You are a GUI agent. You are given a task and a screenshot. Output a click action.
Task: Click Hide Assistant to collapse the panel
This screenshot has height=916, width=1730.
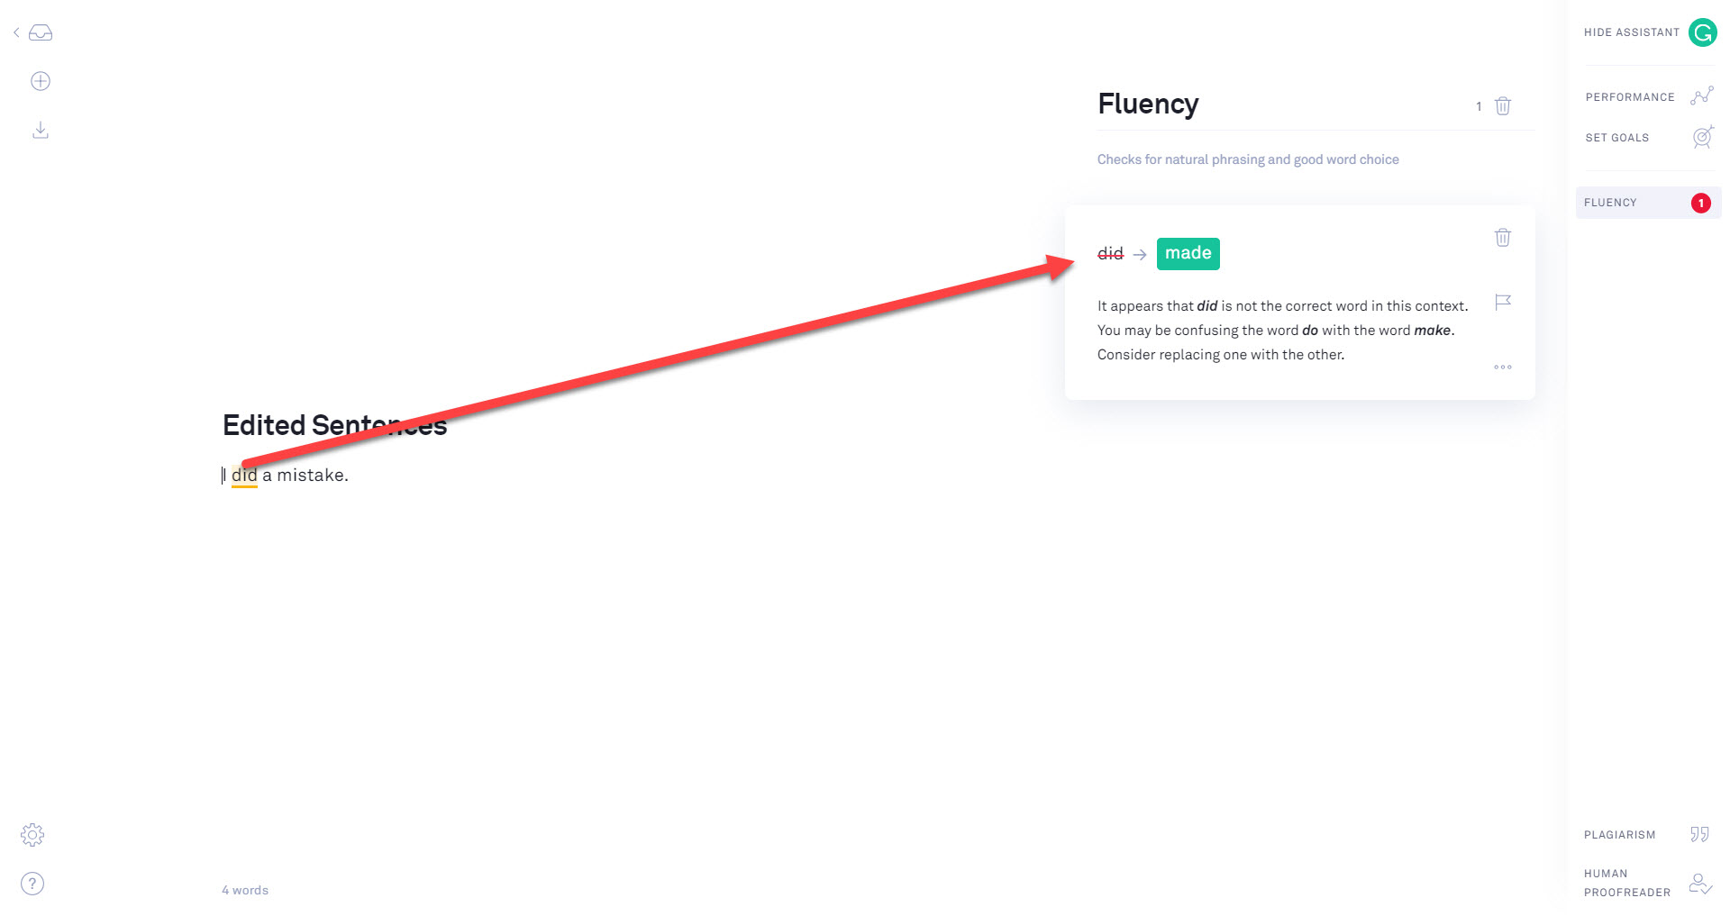[x=1631, y=32]
